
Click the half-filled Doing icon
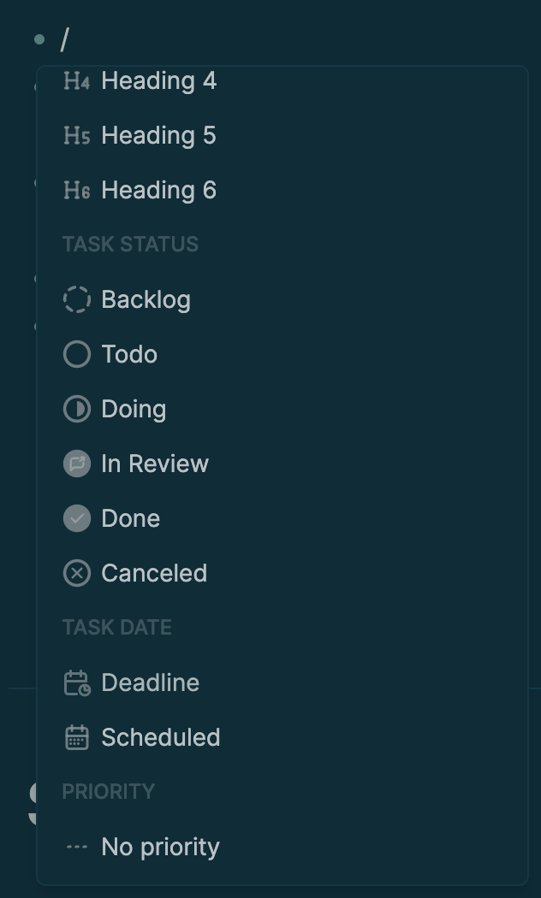(76, 410)
